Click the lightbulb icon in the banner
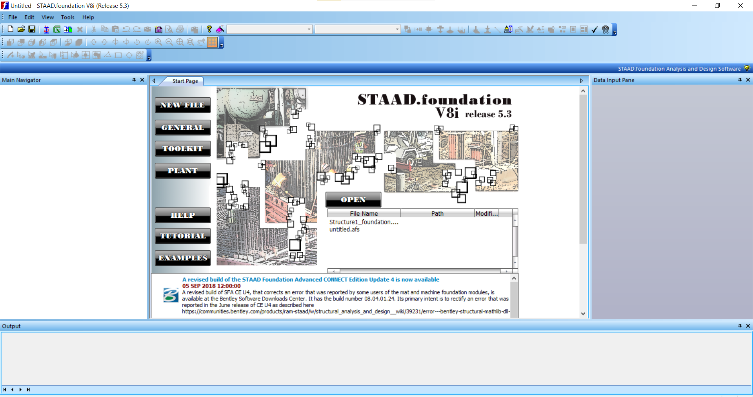The width and height of the screenshot is (753, 397). 747,68
